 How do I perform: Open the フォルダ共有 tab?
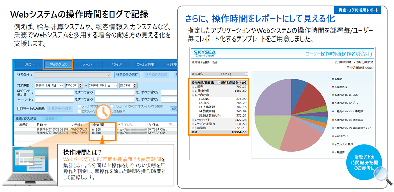145,64
